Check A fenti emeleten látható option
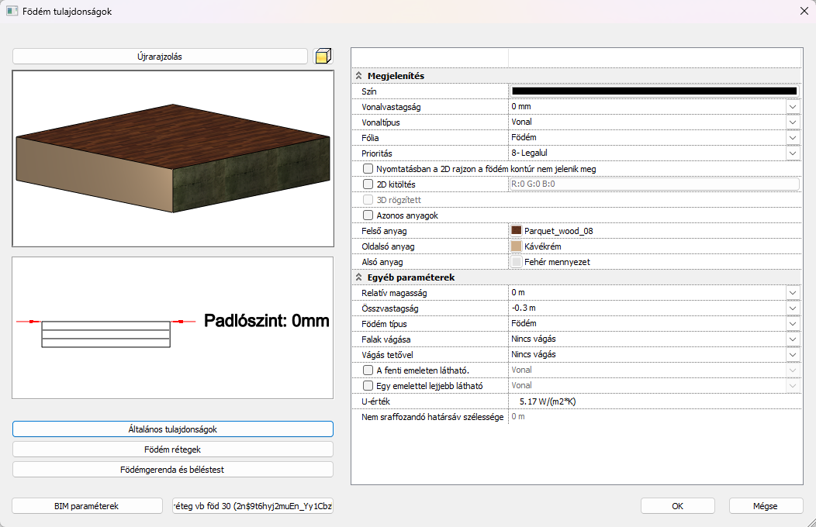The image size is (816, 527). click(x=368, y=370)
